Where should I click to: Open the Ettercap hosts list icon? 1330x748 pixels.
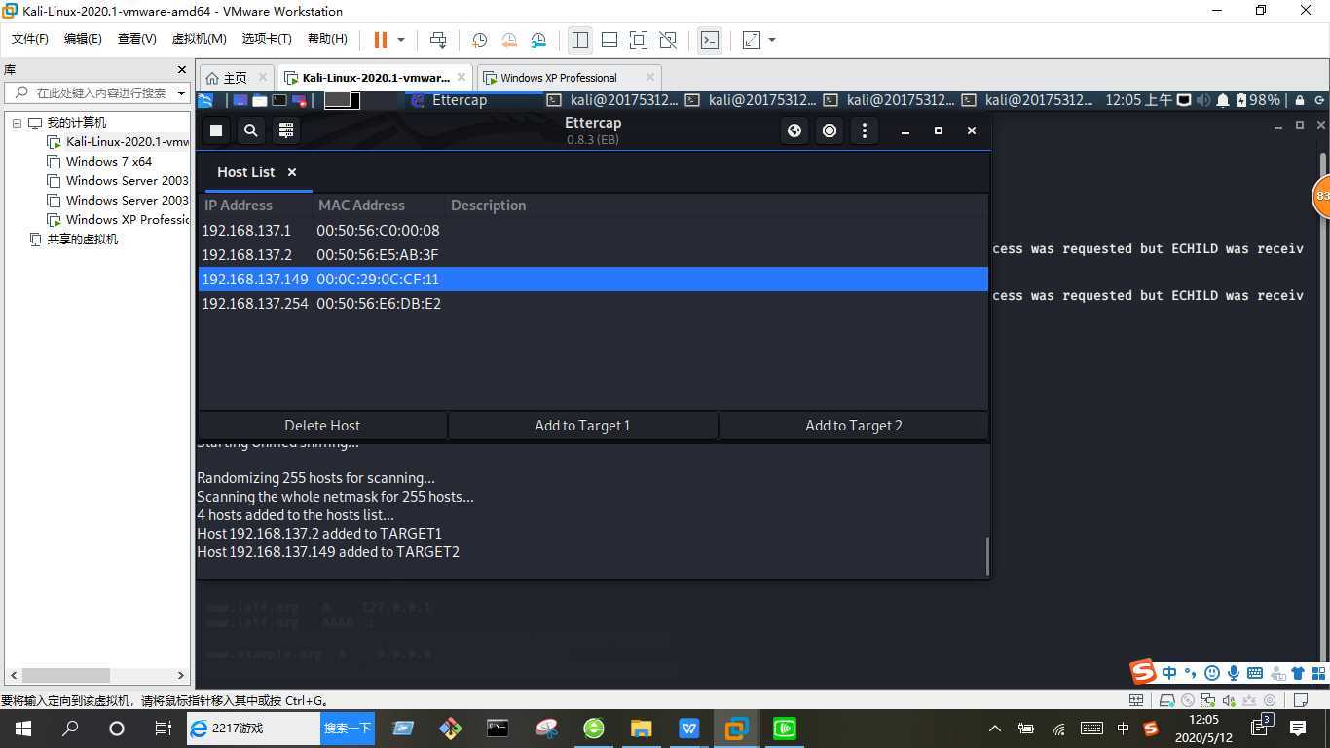click(286, 131)
